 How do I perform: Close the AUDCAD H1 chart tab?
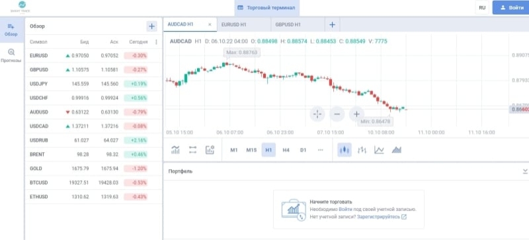tap(210, 24)
